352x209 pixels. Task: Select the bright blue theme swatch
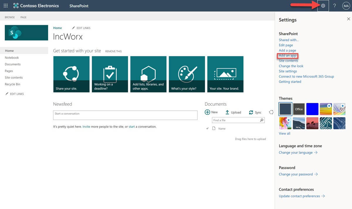tap(312, 109)
